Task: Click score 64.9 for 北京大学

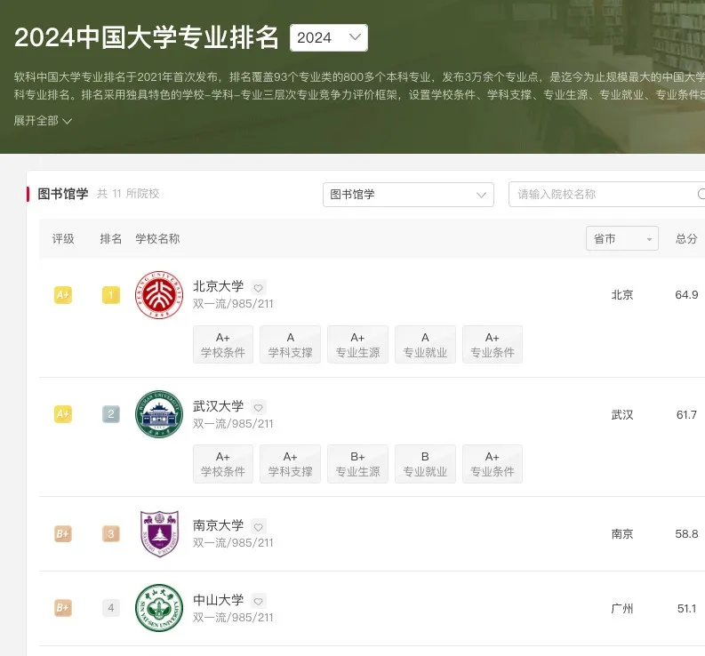Action: 686,295
